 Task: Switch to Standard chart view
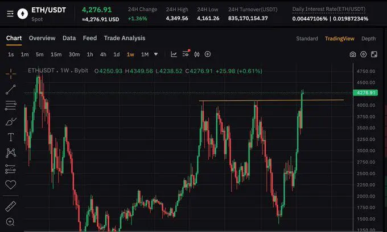pos(307,39)
